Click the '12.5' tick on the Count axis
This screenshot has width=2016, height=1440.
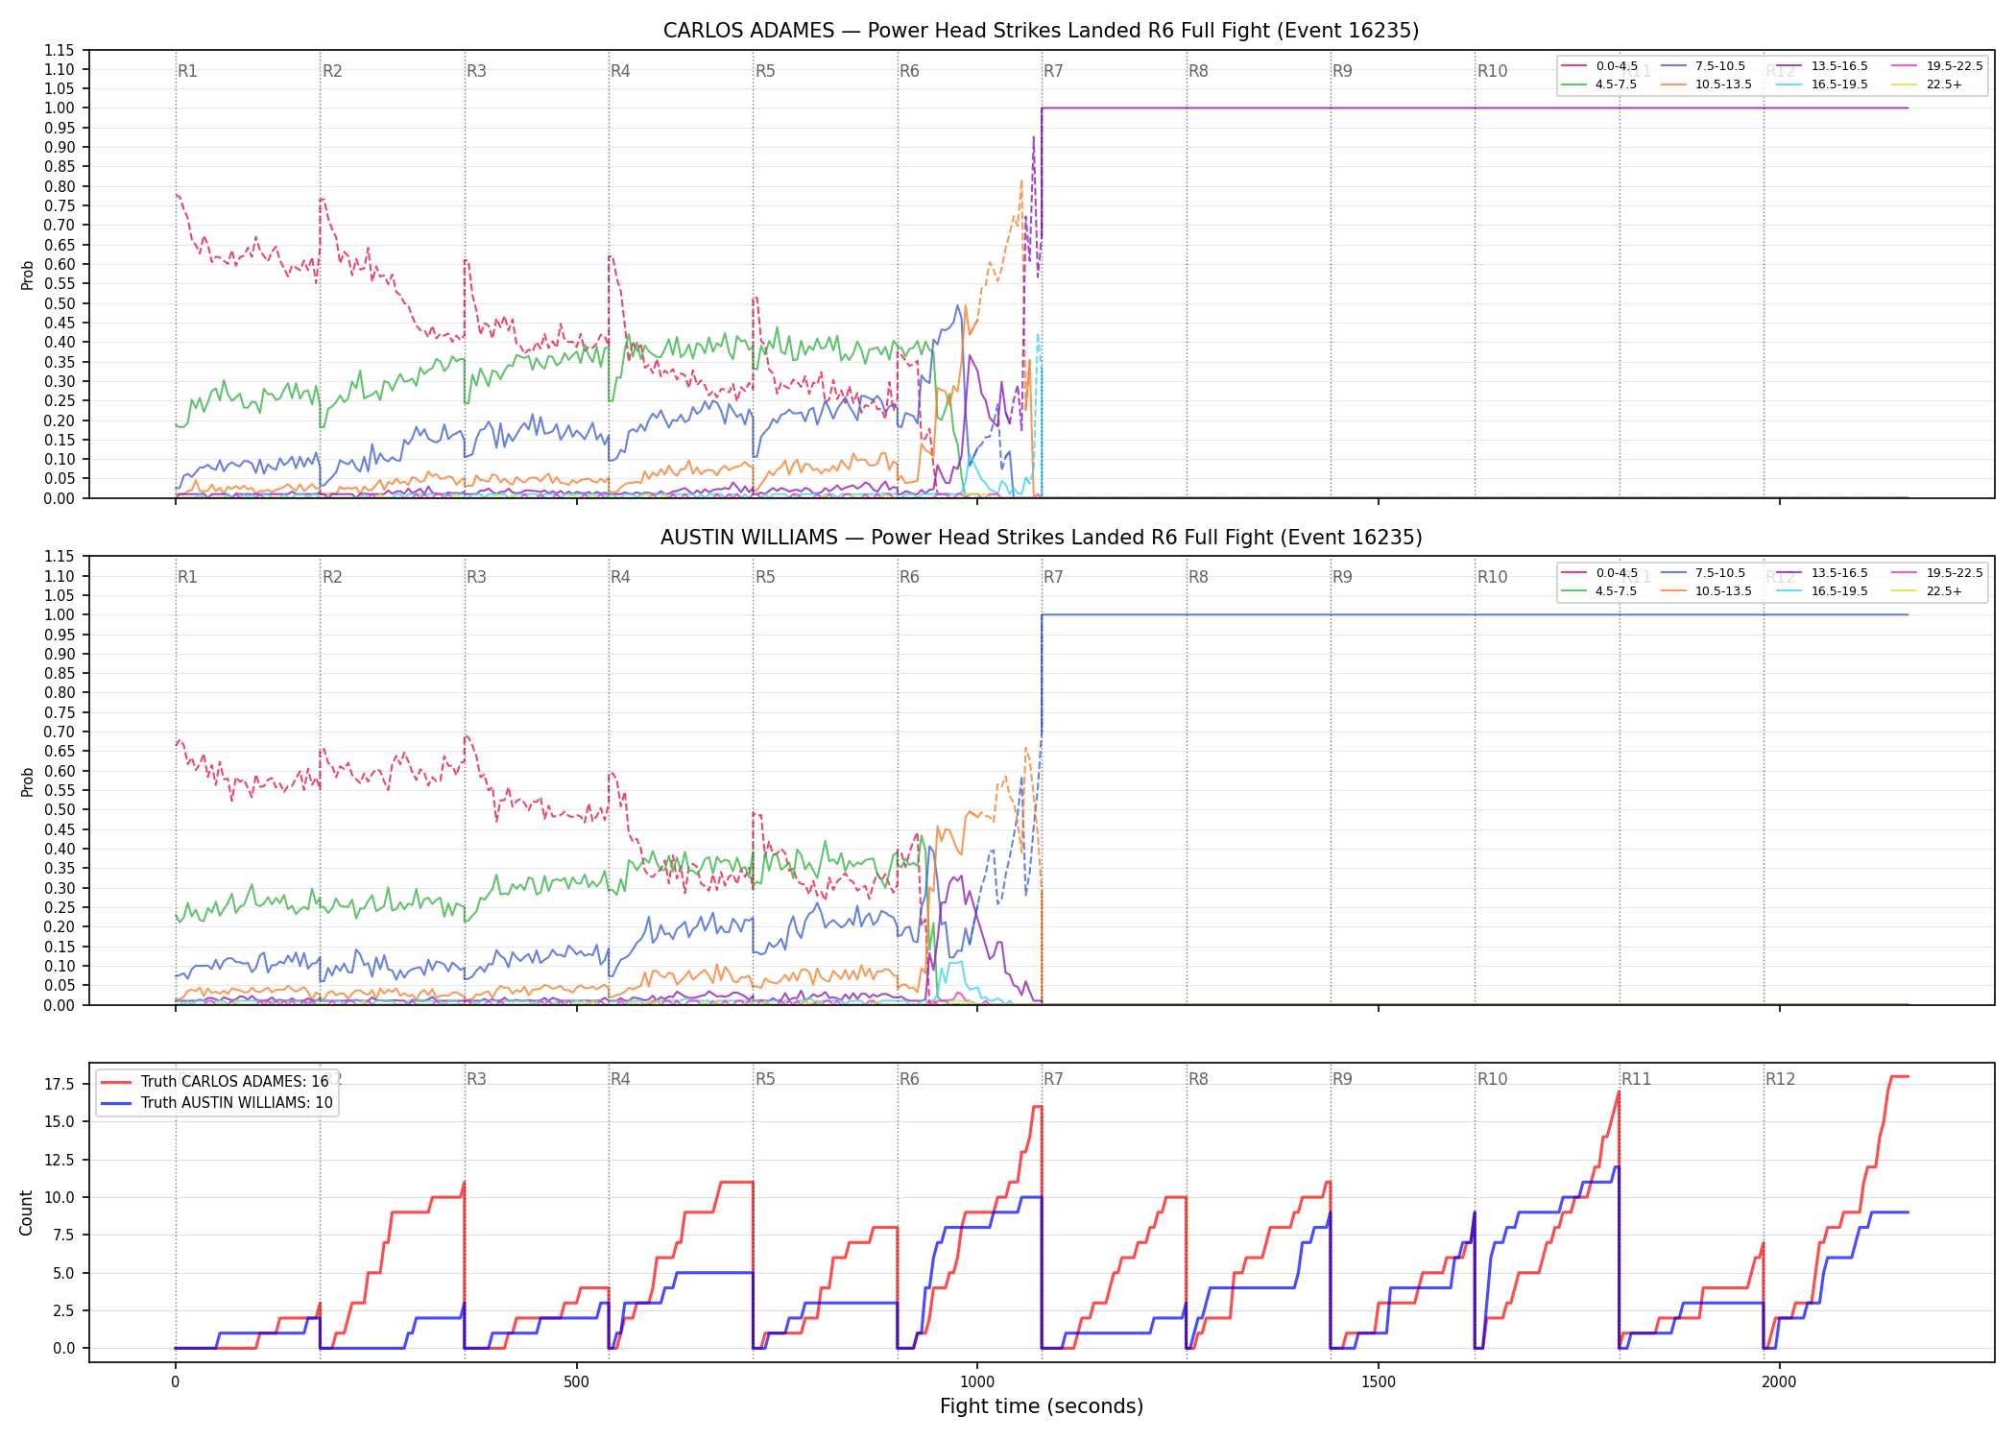[x=61, y=1160]
